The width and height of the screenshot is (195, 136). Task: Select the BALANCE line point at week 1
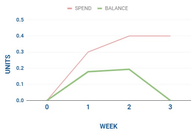88,72
